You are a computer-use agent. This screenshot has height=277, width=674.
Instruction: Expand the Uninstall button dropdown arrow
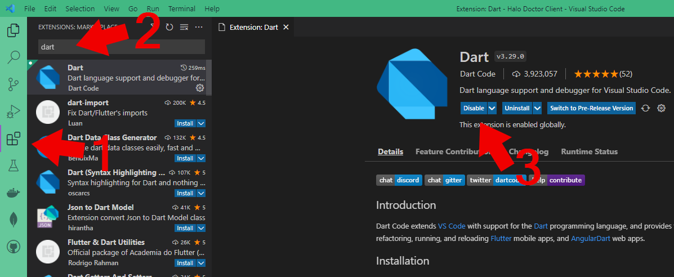pos(537,108)
